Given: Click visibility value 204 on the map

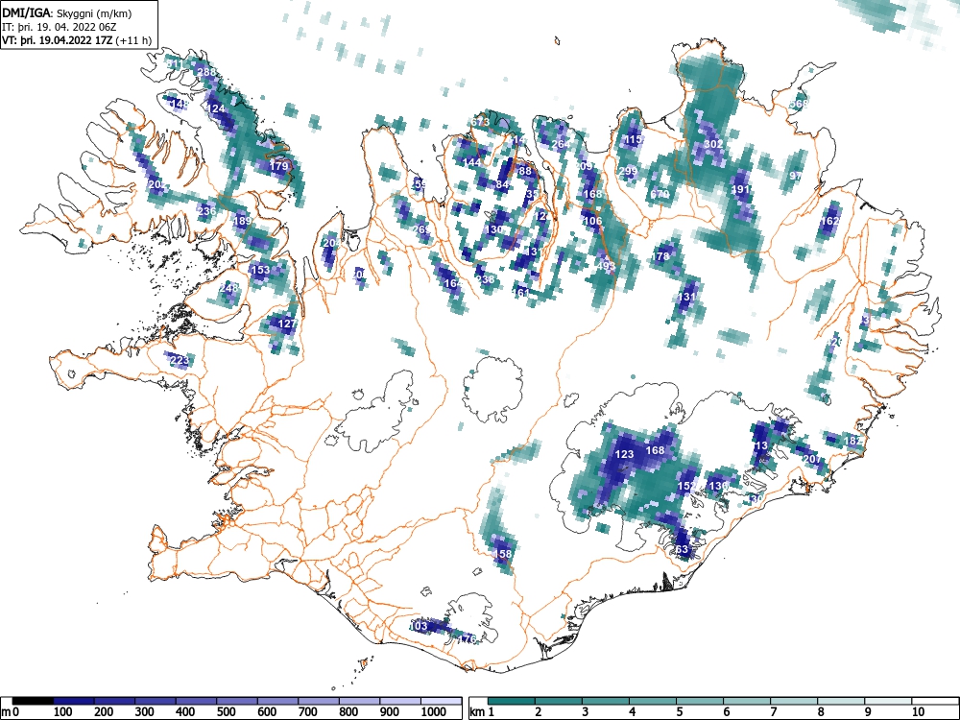Looking at the screenshot, I should click(x=331, y=243).
